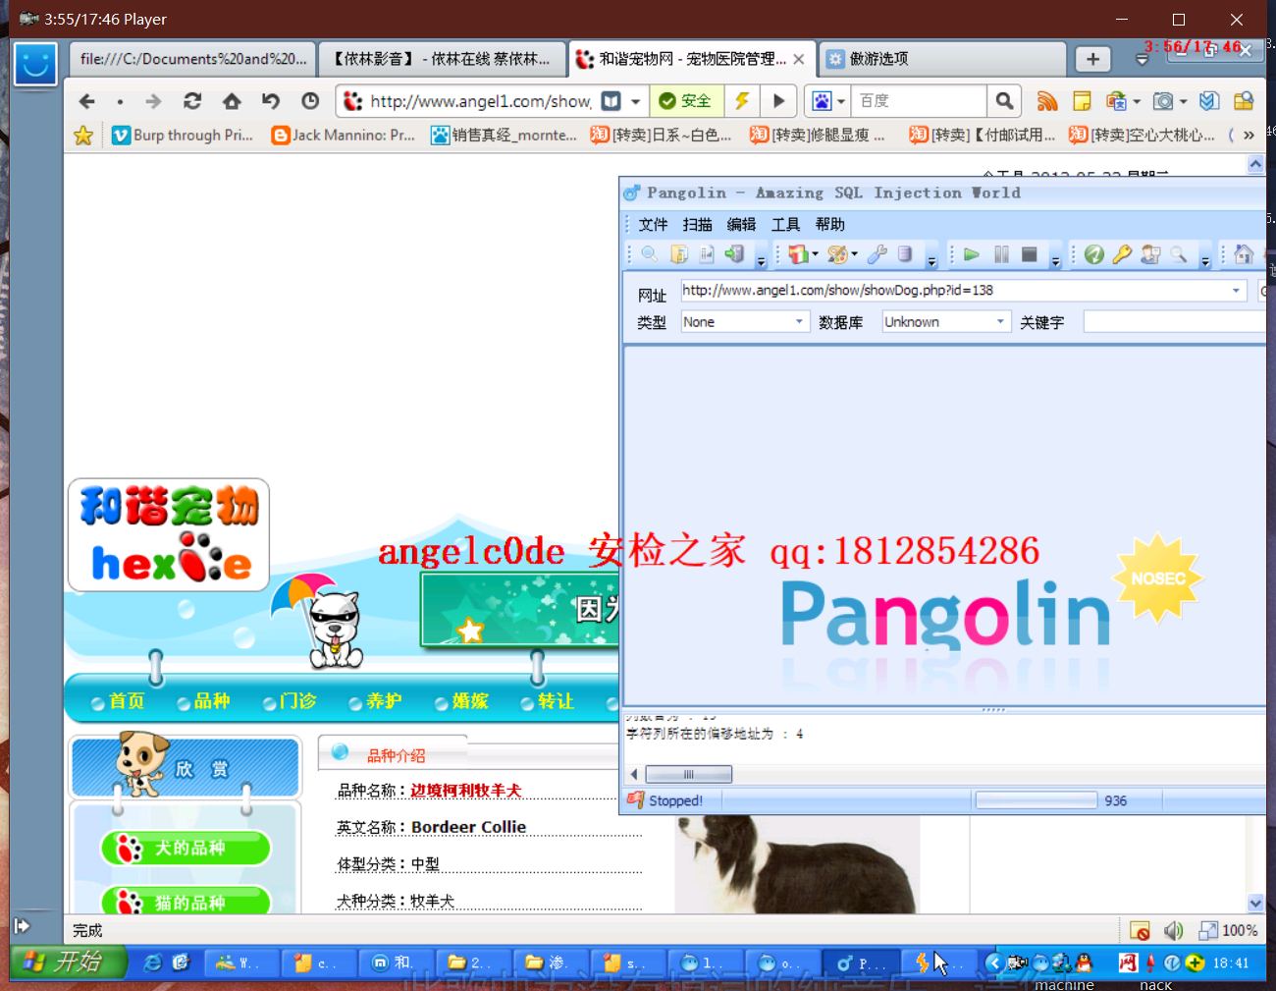Viewport: 1276px width, 991px height.
Task: Expand the translate tool dropdown arrow
Action: coord(1137,101)
